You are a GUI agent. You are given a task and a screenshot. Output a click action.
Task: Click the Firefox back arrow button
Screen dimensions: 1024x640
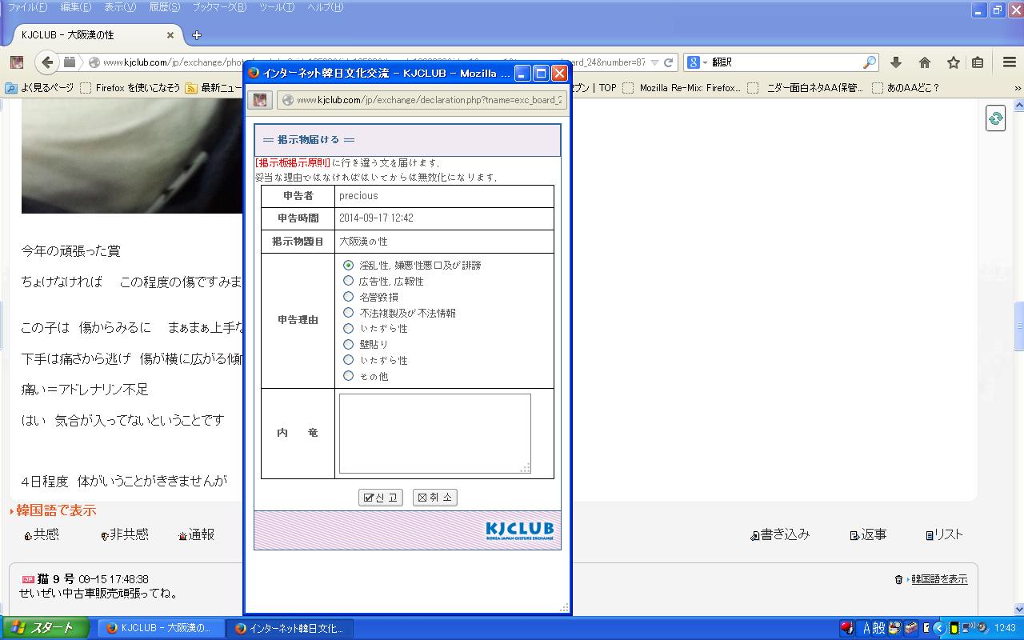(47, 62)
